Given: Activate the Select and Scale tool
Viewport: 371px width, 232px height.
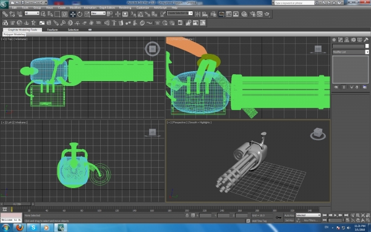Looking at the screenshot, I should pos(87,14).
